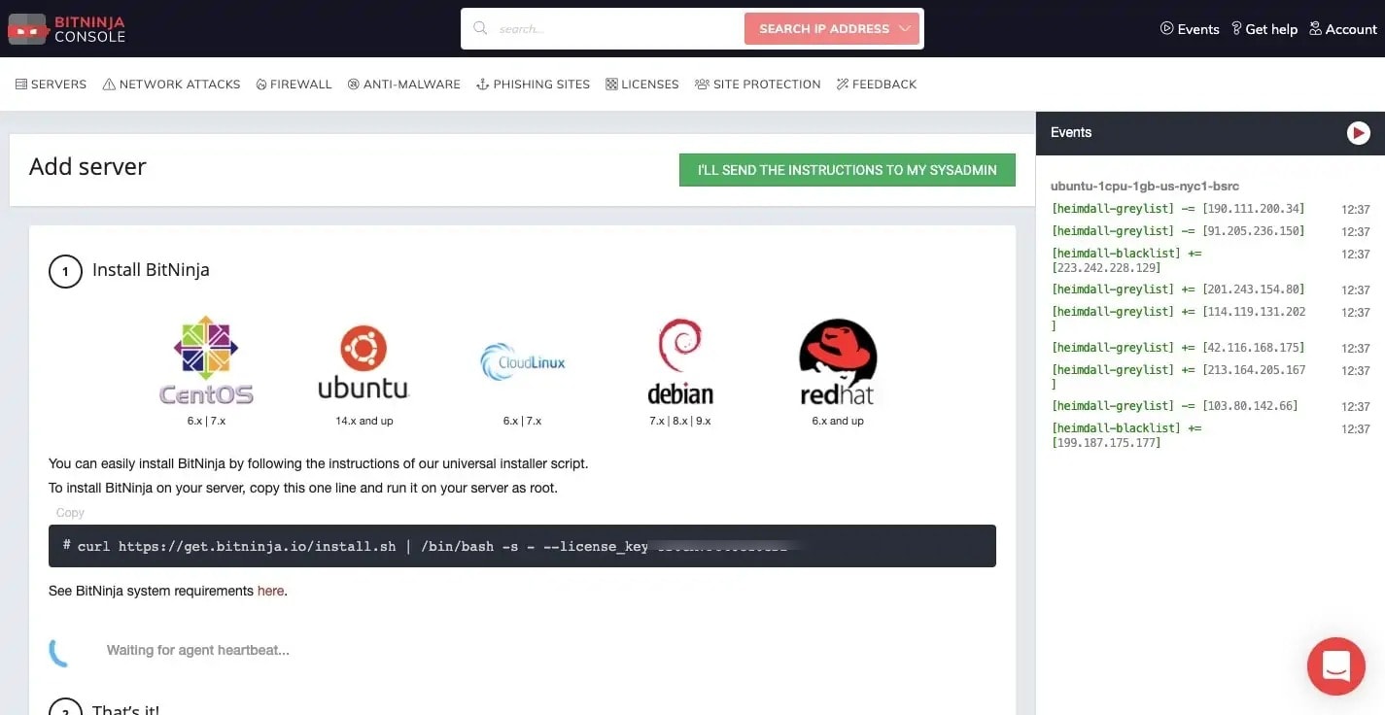This screenshot has height=715, width=1385.
Task: Click the 'Waiting for agent heartbeat...' text
Action: click(x=198, y=650)
